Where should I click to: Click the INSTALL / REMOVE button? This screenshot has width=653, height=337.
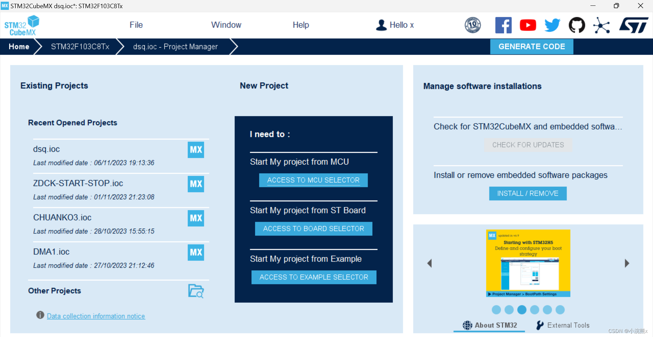click(x=528, y=193)
